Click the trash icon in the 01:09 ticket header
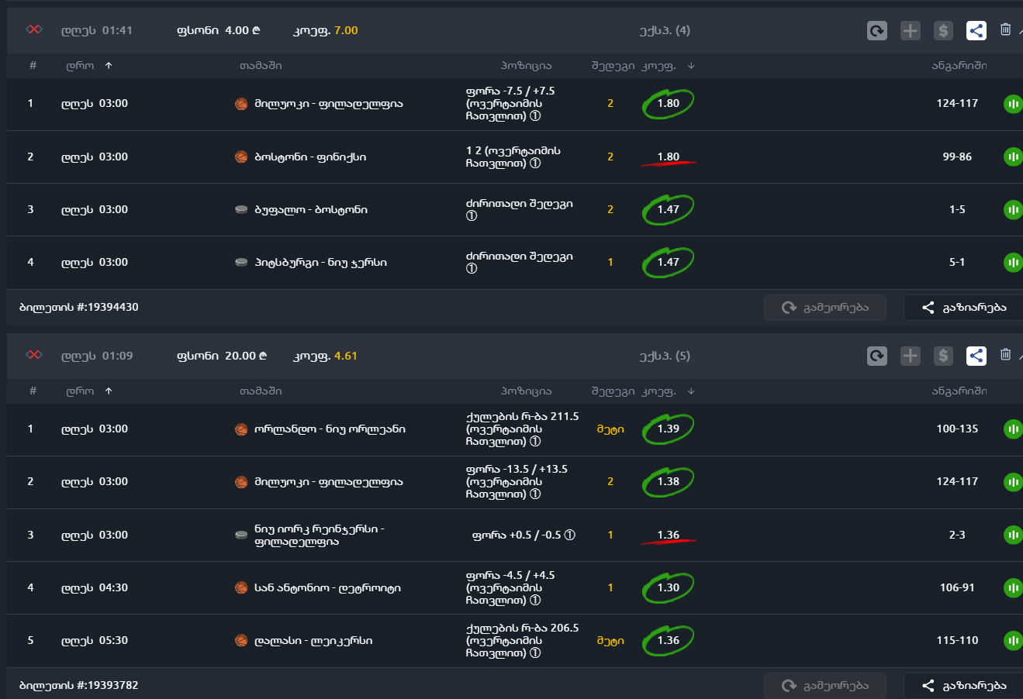 [x=1005, y=355]
